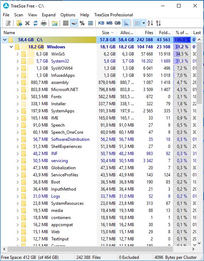Open the Help menu
Image resolution: width=204 pixels, height=261 pixels.
(85, 15)
